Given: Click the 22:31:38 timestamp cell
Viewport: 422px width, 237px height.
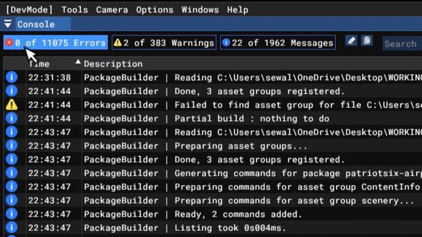Looking at the screenshot, I should [x=49, y=78].
